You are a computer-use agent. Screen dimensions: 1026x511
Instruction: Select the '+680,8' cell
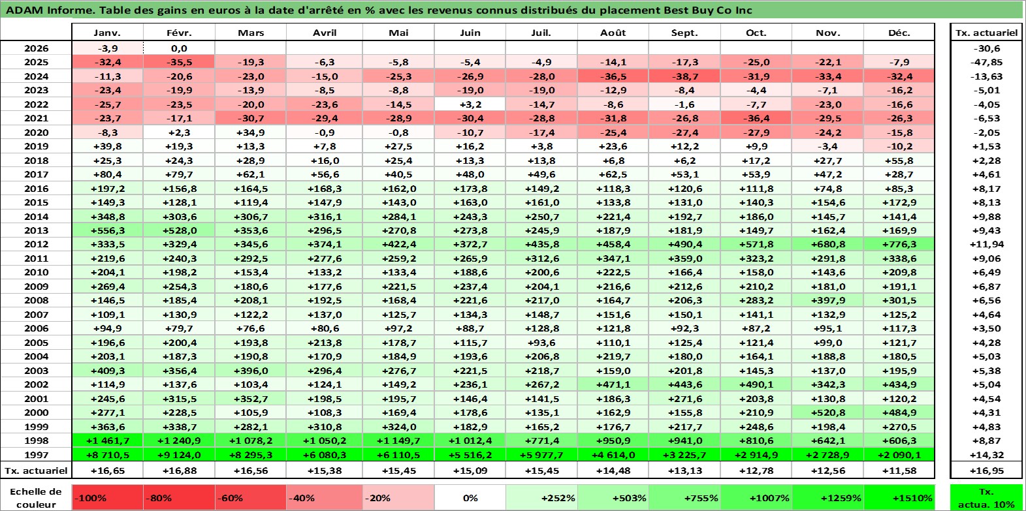click(x=827, y=244)
